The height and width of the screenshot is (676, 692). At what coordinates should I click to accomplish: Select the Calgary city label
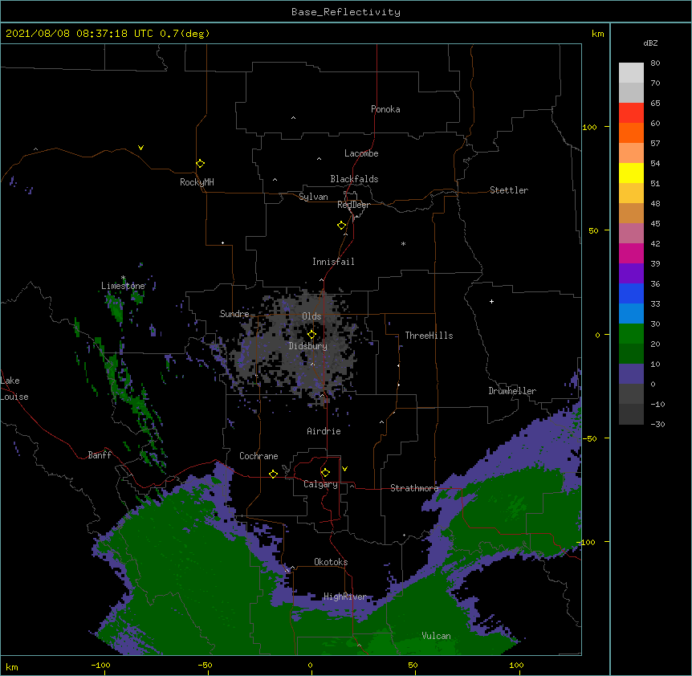[x=320, y=484]
